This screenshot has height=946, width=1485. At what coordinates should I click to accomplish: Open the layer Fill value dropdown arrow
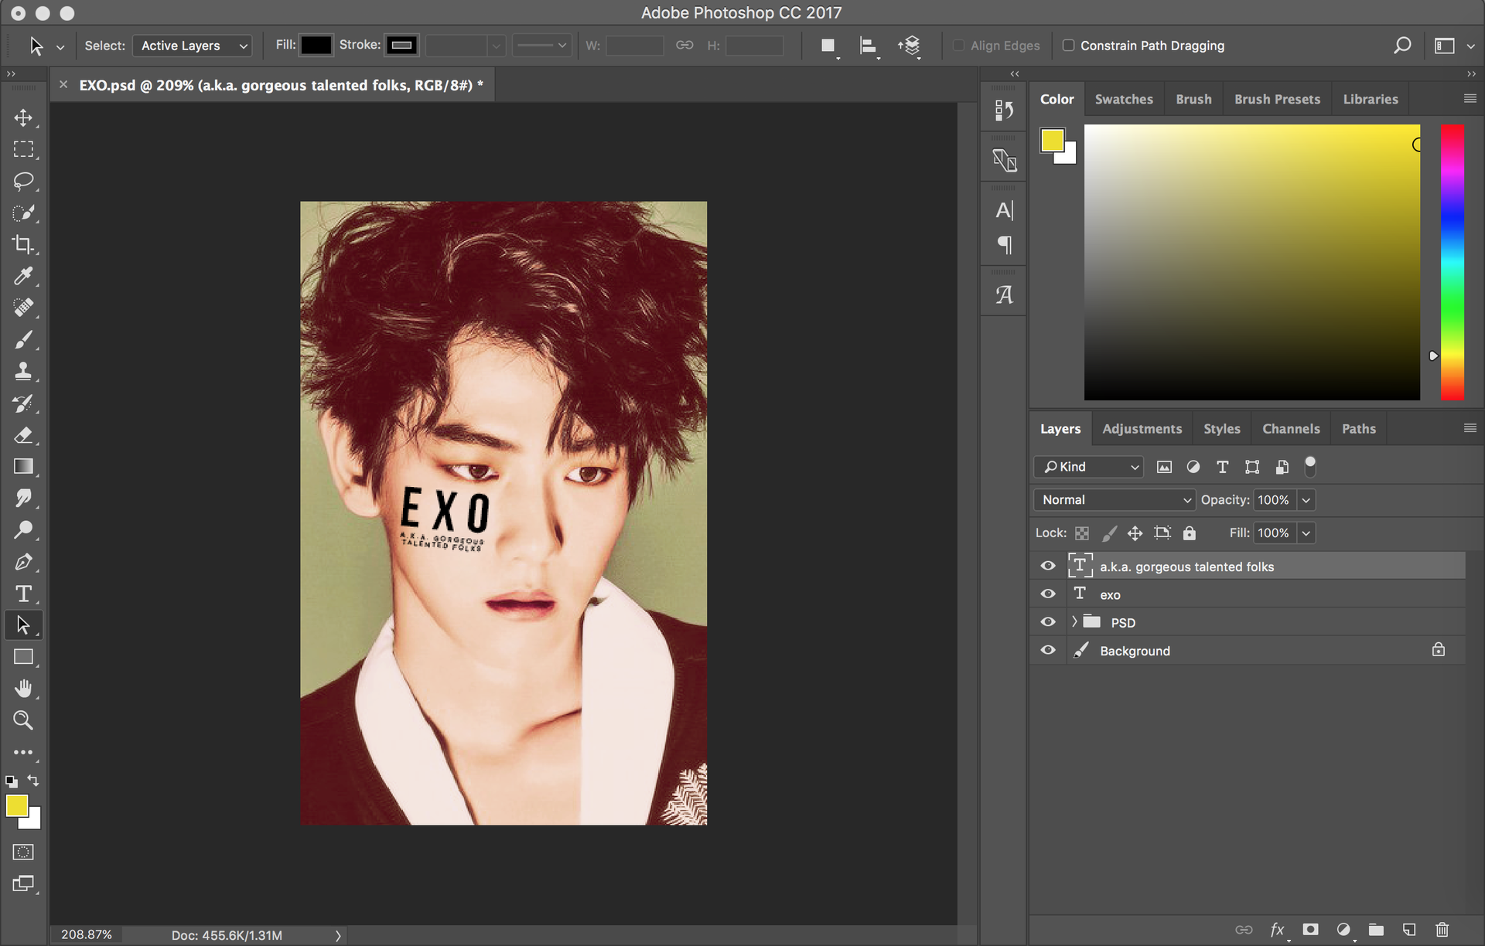point(1306,533)
